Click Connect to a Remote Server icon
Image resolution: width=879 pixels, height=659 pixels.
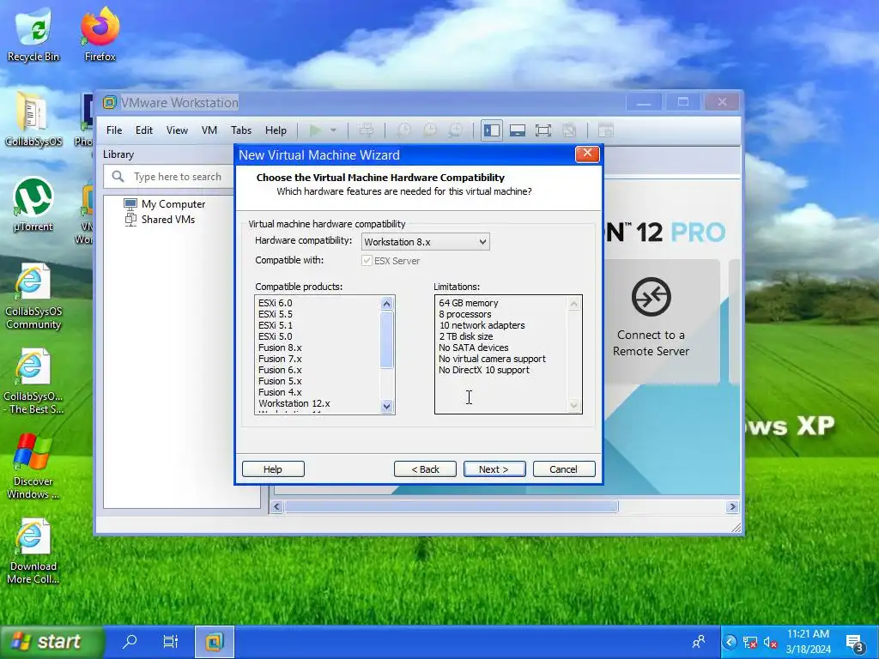point(651,297)
